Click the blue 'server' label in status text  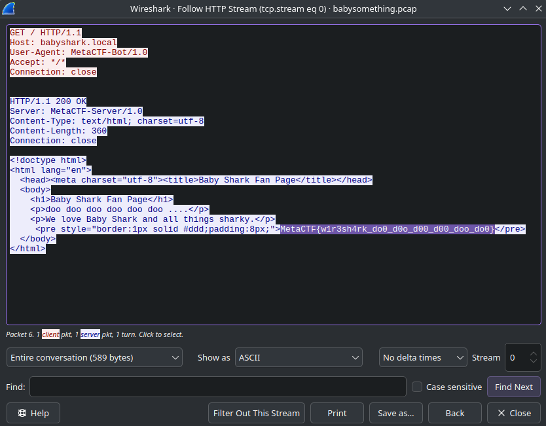tap(90, 334)
